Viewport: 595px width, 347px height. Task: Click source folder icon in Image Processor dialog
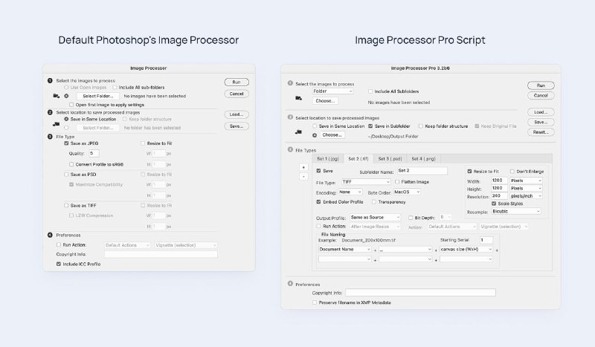tap(57, 96)
